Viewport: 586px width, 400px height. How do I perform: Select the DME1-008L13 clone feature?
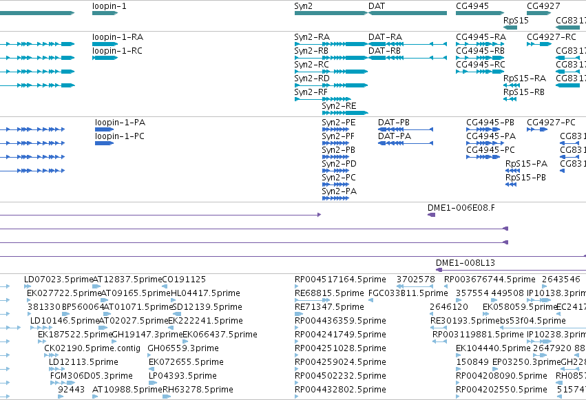[x=511, y=270]
